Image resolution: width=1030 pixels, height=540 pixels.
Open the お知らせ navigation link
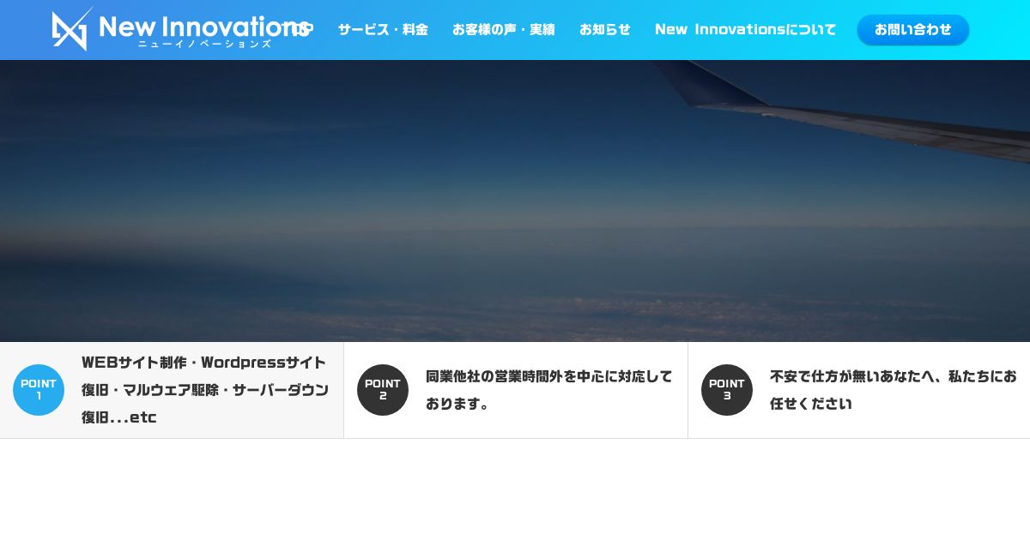click(x=605, y=29)
